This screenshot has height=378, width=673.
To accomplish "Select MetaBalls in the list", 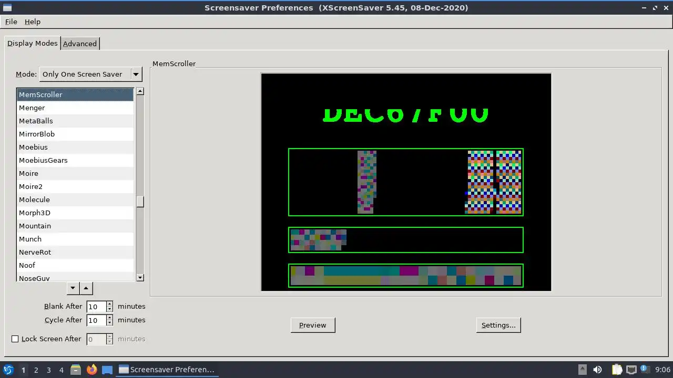I will 75,121.
